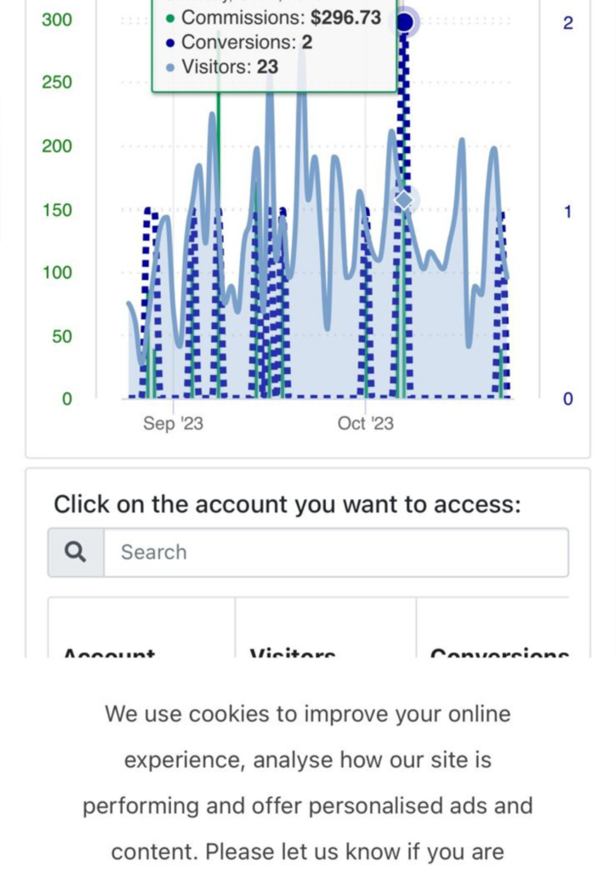Click the dark blue Conversions point marker

click(405, 21)
